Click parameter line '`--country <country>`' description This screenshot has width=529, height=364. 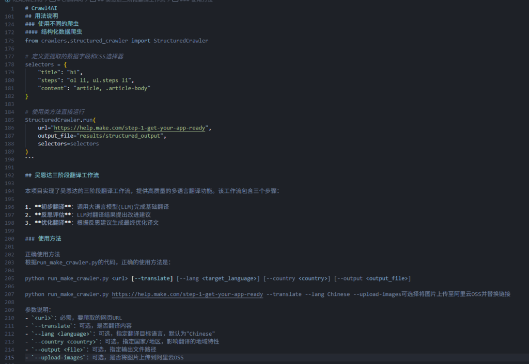click(x=122, y=342)
